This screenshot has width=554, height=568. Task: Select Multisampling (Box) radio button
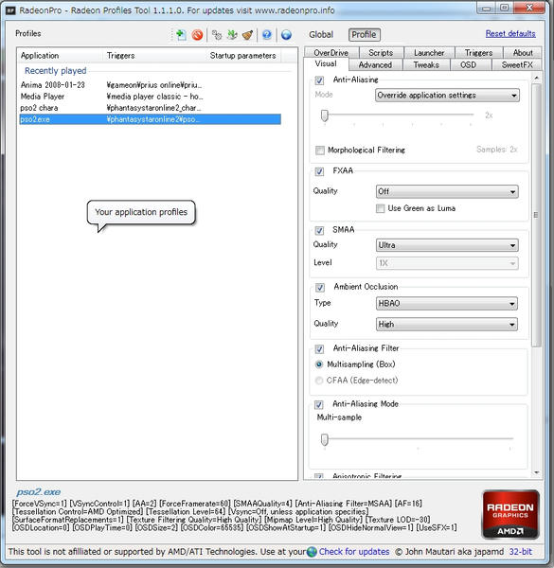click(319, 364)
